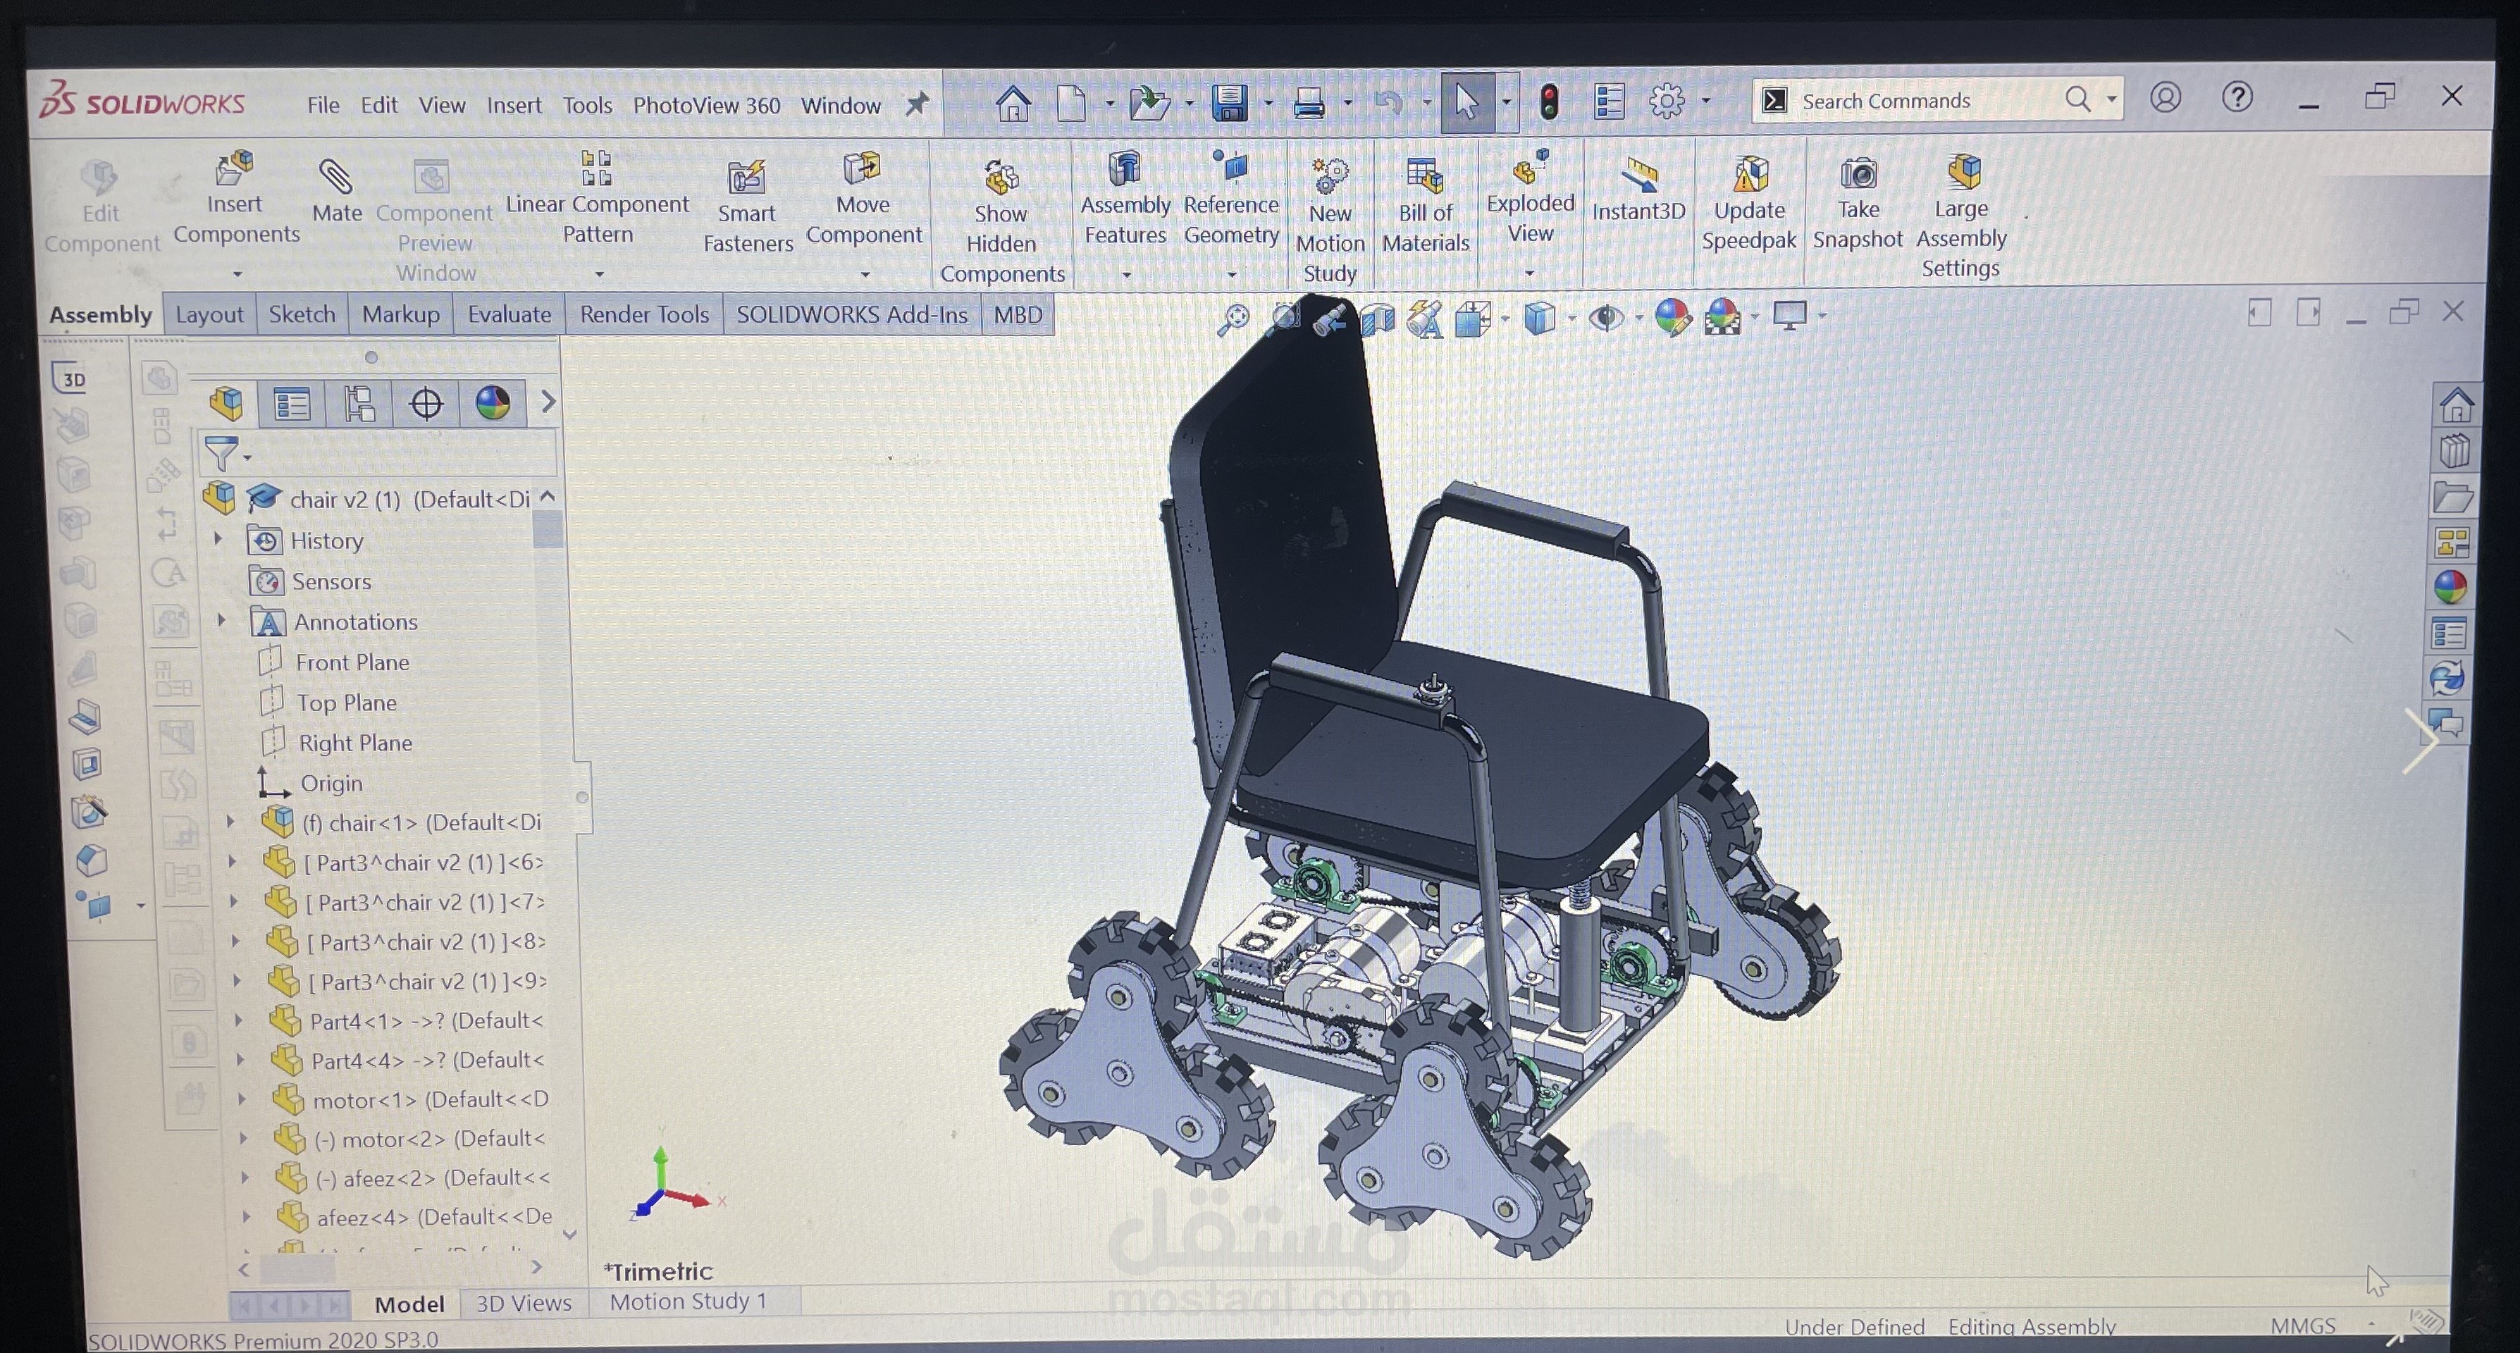Click the Zoom to Fit magnifier icon
The image size is (2520, 1353).
(x=1233, y=319)
